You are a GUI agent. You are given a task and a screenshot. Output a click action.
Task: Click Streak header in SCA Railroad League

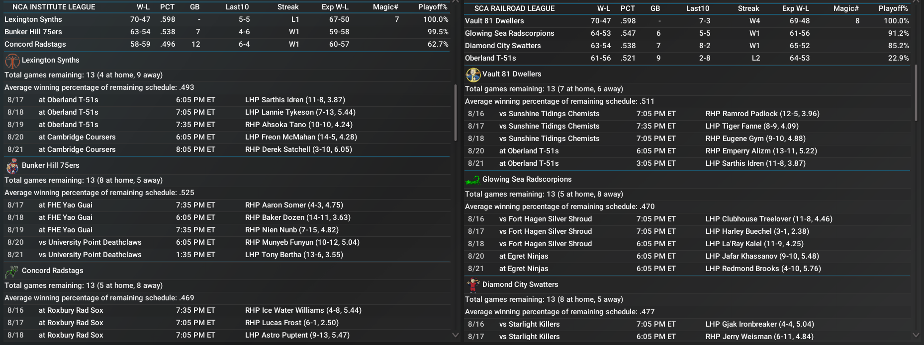(x=748, y=8)
